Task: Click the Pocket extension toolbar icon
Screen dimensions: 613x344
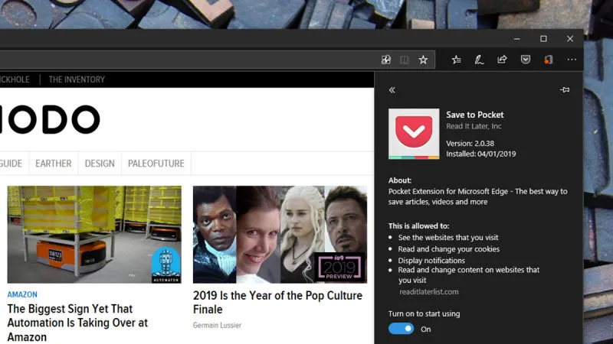Action: click(x=526, y=60)
